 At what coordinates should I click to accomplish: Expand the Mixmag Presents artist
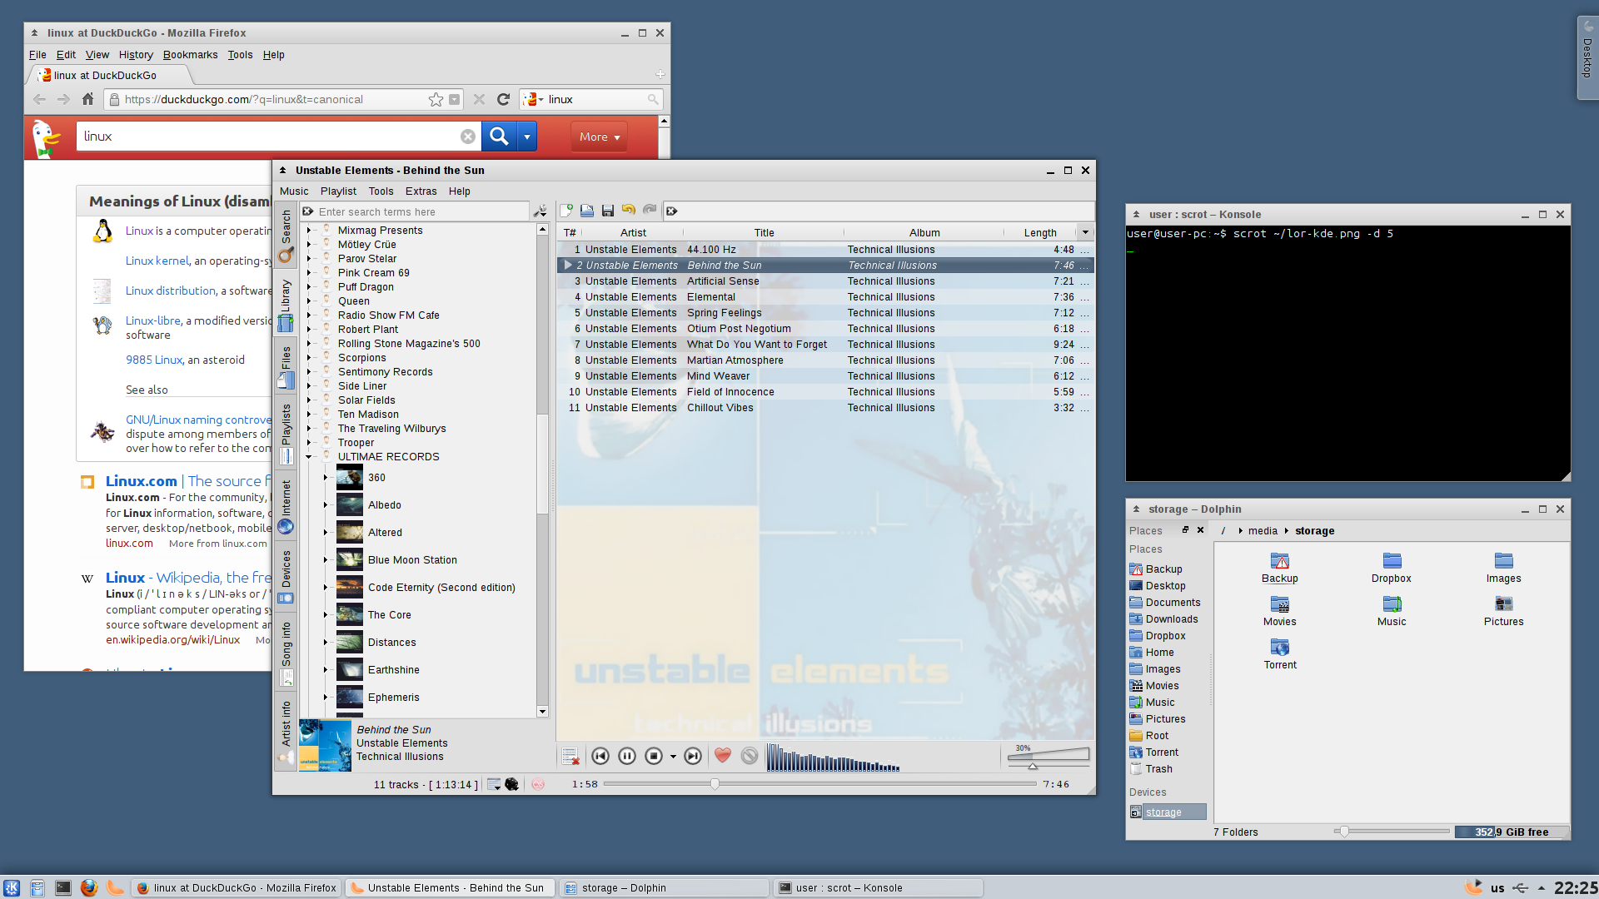point(309,231)
